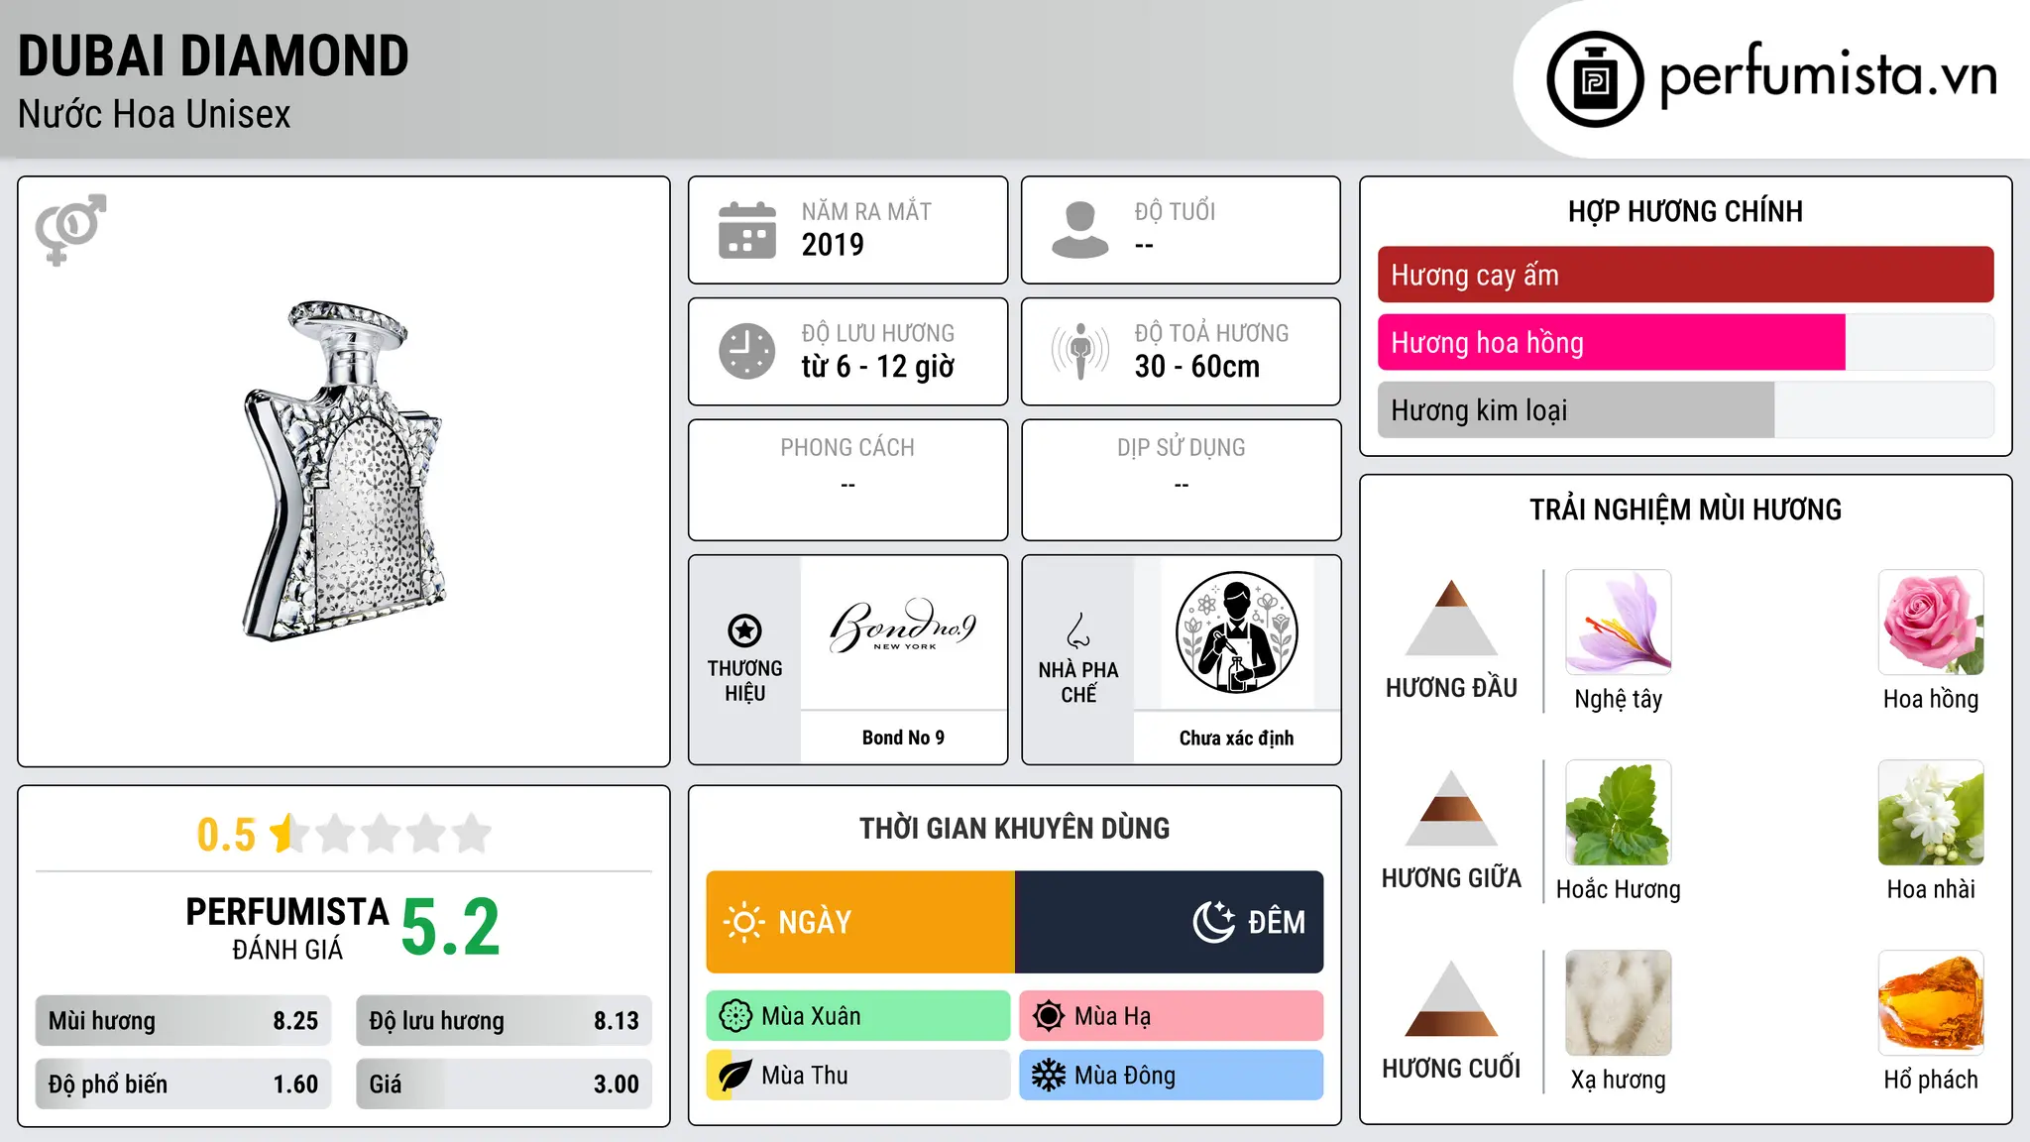The height and width of the screenshot is (1142, 2030).
Task: Click the snowflake icon beside Mùa Đông
Action: click(x=1049, y=1076)
